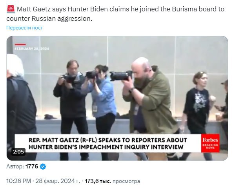The height and width of the screenshot is (190, 233).
Task: Click the Rep. Matt Gaetz headline banner
Action: click(108, 143)
